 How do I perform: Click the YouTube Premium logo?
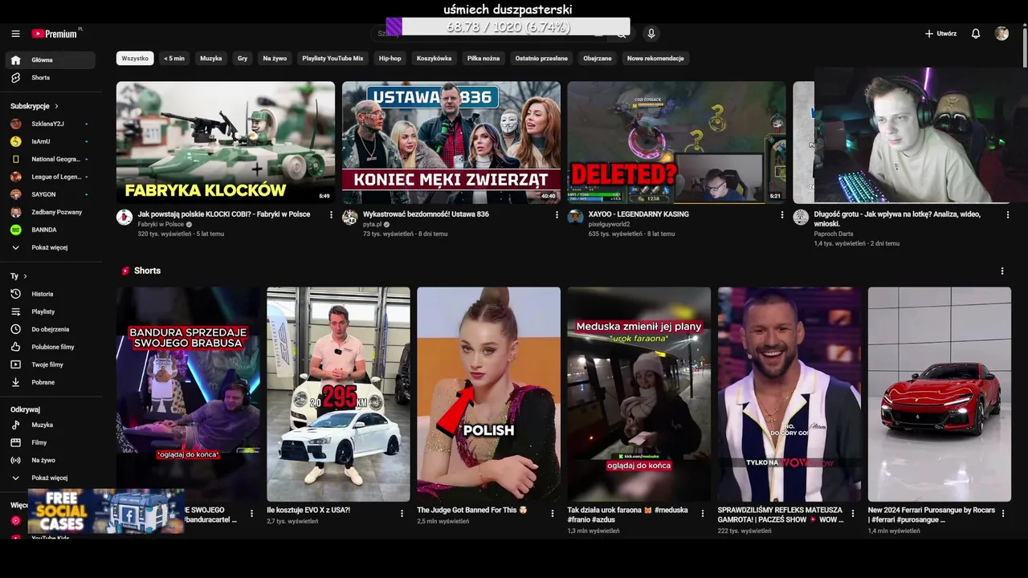[x=55, y=34]
